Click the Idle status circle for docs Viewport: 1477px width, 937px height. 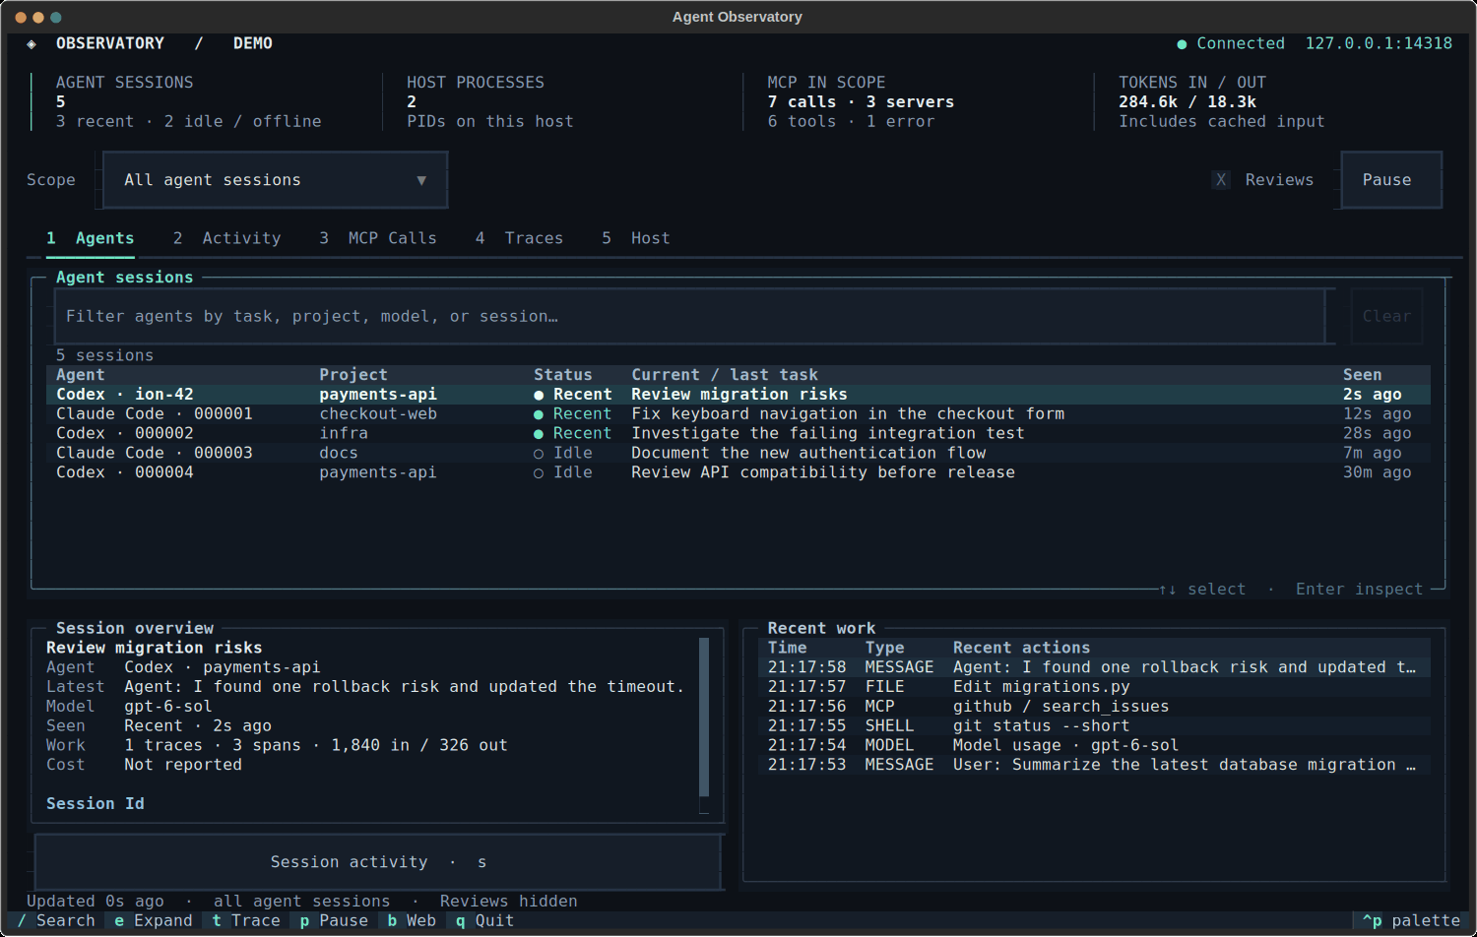coord(539,454)
